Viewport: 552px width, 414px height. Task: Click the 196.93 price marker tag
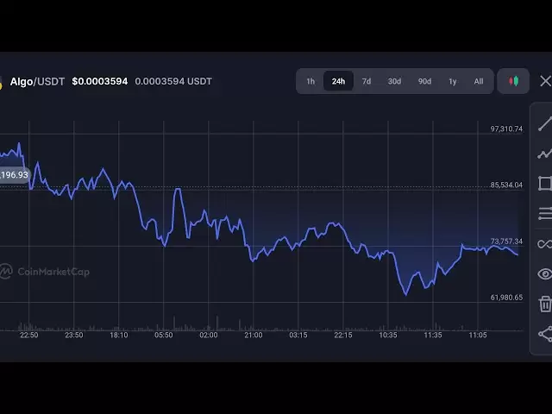click(14, 175)
